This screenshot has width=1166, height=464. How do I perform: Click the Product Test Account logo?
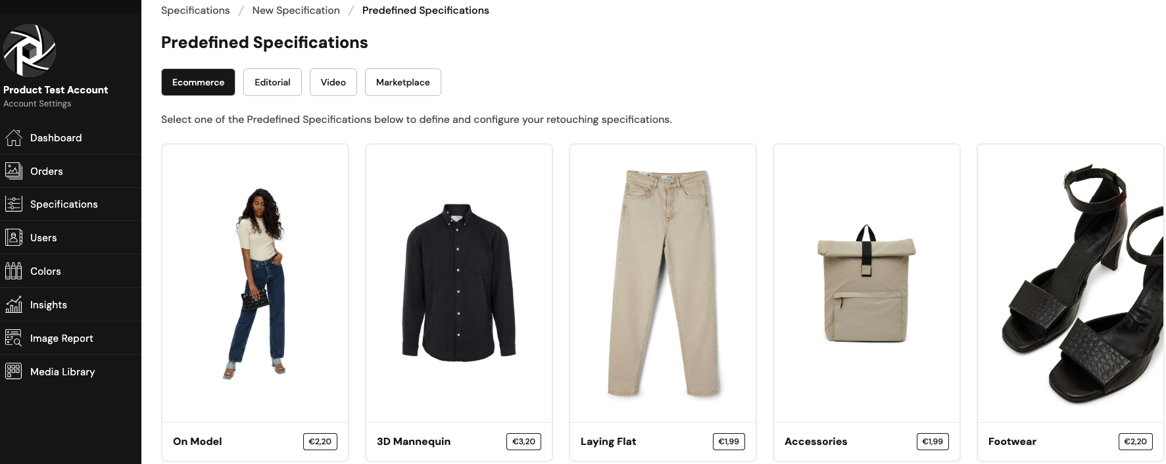(30, 51)
